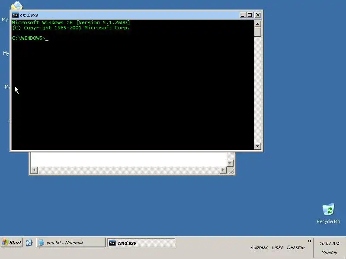Click the Address toolbar label on the taskbar
This screenshot has width=346, height=259.
tap(259, 247)
